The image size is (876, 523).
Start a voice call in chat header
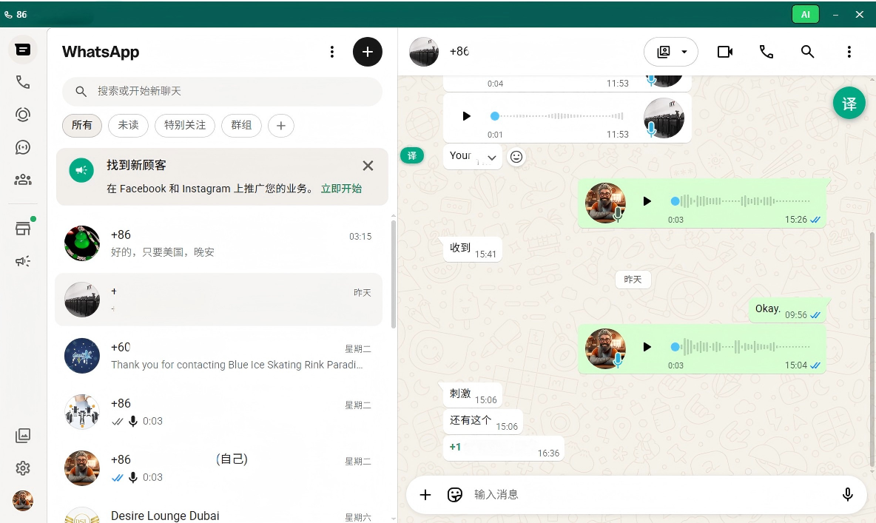coord(766,52)
